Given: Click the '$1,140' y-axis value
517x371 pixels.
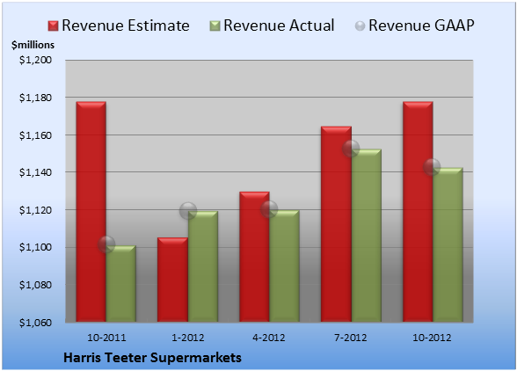Looking at the screenshot, I should [35, 172].
